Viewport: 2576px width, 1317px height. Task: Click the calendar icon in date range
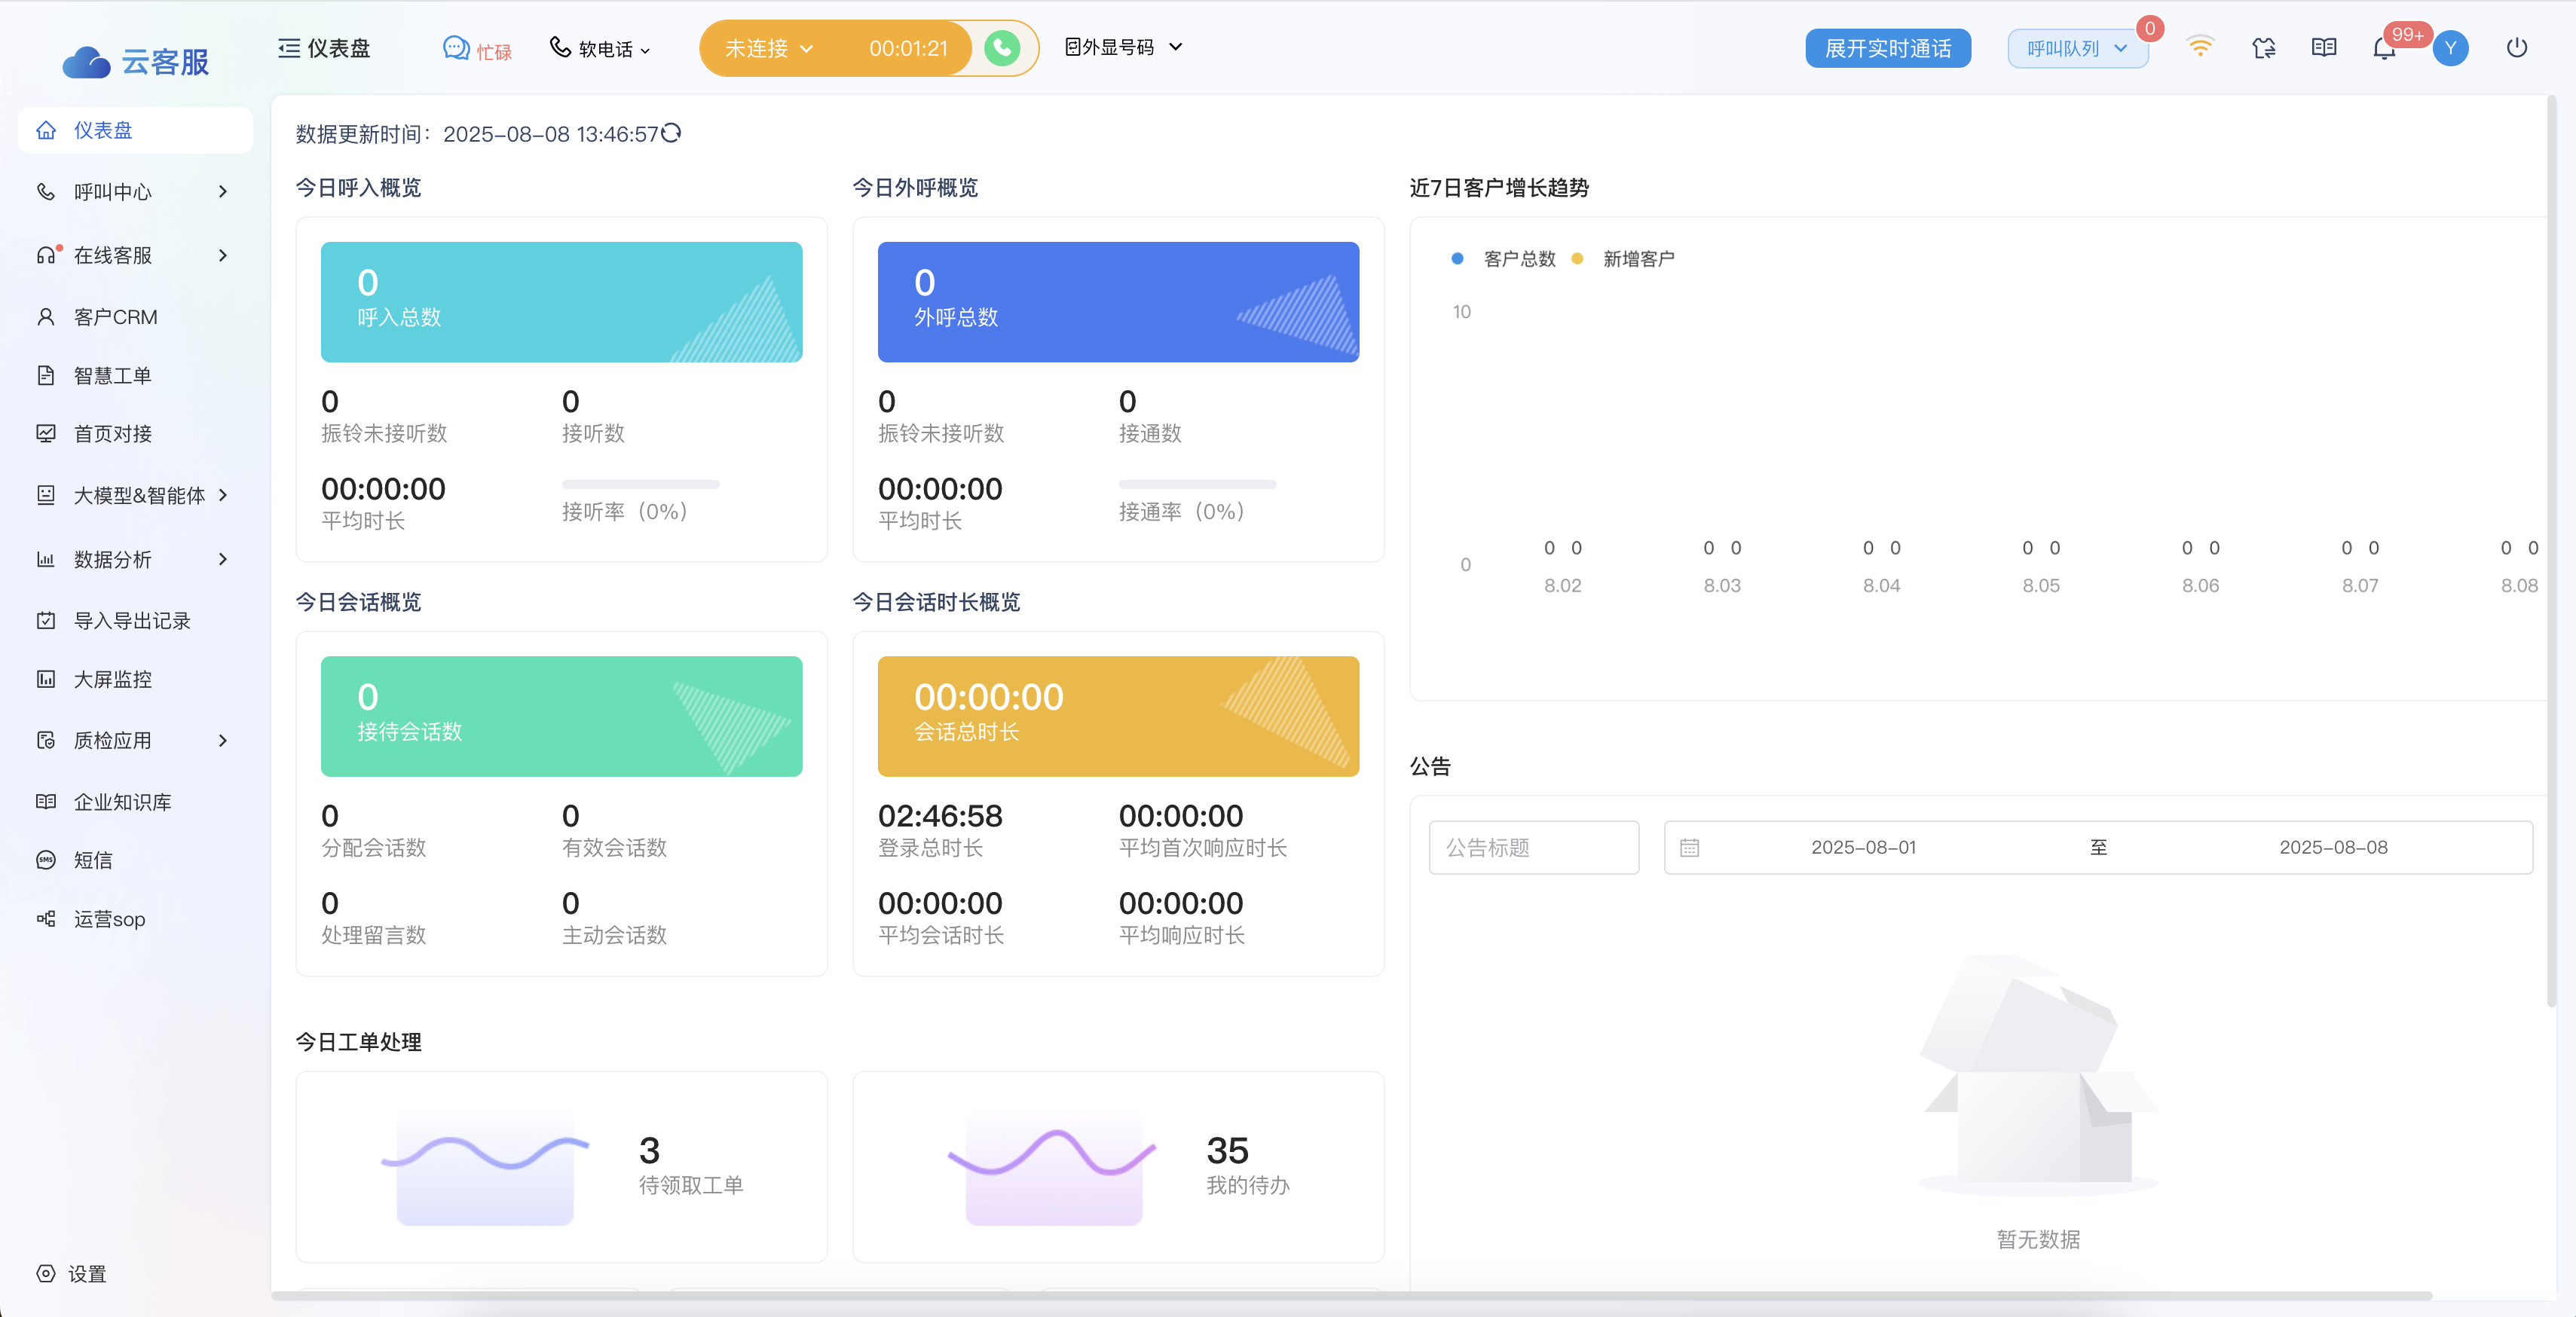(1689, 848)
